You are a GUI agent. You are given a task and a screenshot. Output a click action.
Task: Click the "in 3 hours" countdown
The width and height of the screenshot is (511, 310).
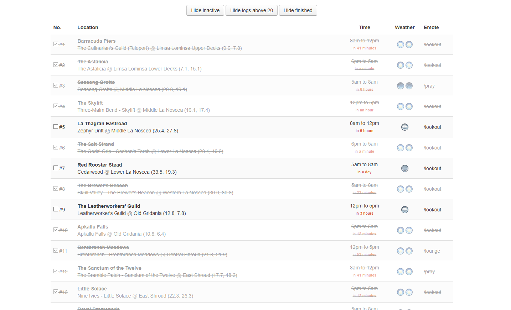click(x=365, y=213)
